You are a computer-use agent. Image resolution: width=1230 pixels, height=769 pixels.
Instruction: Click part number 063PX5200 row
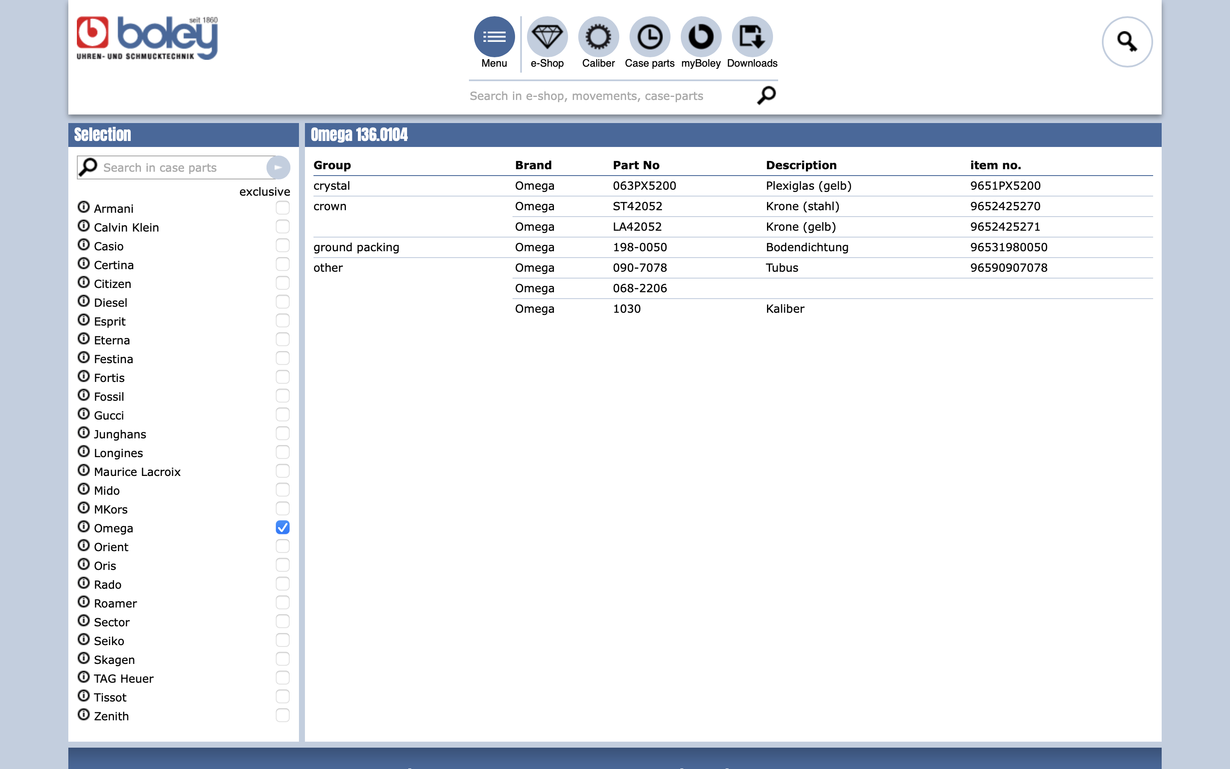click(x=644, y=186)
